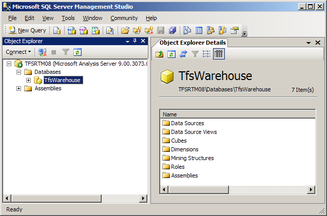Toggle Object Explorer auto-hide pushpin

tap(135, 41)
